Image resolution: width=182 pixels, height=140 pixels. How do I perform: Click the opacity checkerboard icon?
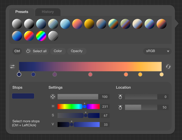(x=53, y=97)
